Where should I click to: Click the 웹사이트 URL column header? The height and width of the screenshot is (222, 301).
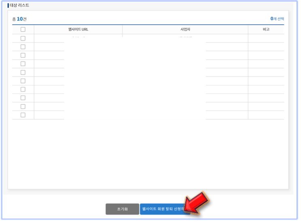pos(78,30)
